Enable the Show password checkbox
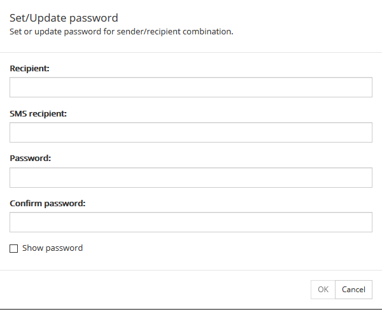Viewport: 382px width, 310px height. 14,248
